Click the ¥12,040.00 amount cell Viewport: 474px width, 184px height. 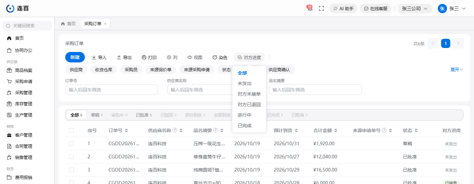pyautogui.click(x=325, y=157)
